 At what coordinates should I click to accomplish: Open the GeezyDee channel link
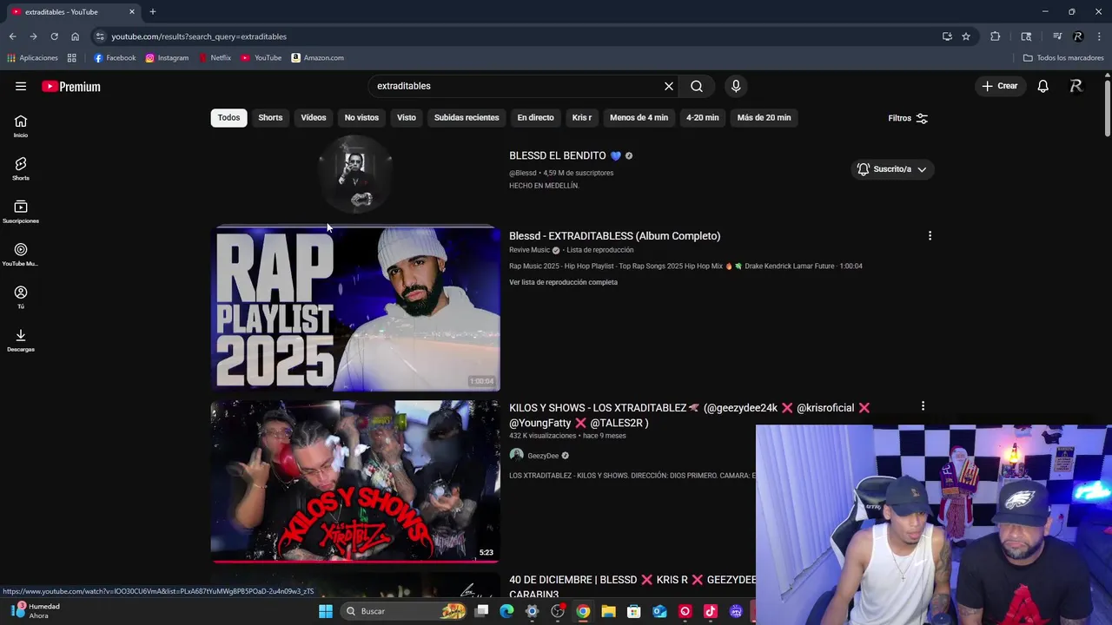click(x=543, y=456)
